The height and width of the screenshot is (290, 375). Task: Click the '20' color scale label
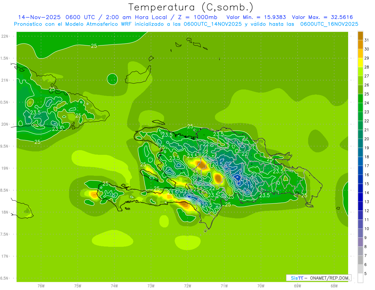367,139
